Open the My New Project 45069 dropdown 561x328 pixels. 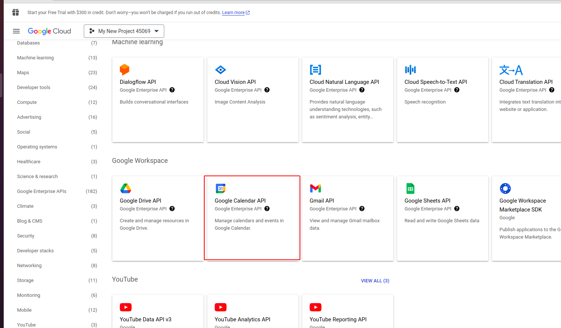coord(124,31)
